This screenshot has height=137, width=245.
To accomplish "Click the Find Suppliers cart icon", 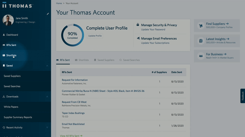I will [201, 26].
